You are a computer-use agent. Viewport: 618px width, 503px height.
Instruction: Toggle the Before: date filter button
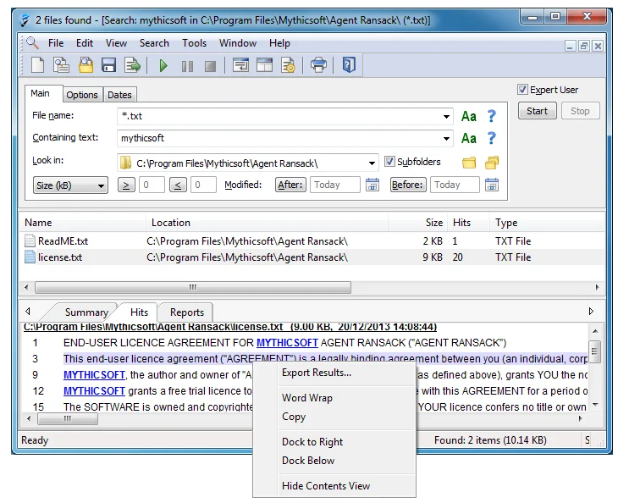point(408,185)
